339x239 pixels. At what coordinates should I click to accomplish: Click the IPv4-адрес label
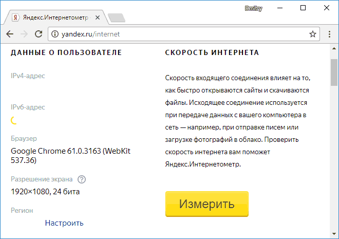pos(28,76)
